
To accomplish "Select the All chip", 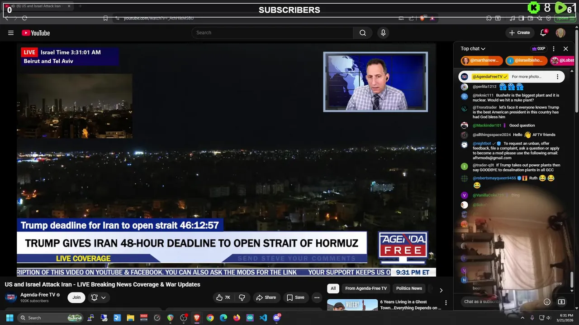I will (333, 288).
